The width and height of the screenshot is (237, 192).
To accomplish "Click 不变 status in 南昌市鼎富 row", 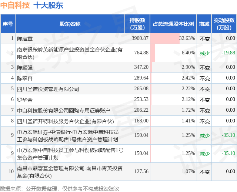I will [205, 172].
